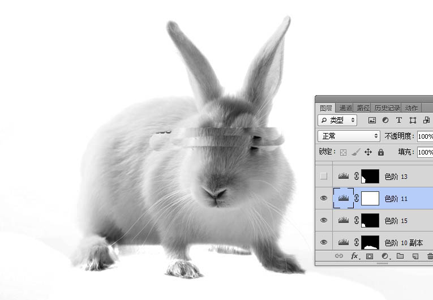Click levels adjustment icon of 色阶 15

click(344, 220)
